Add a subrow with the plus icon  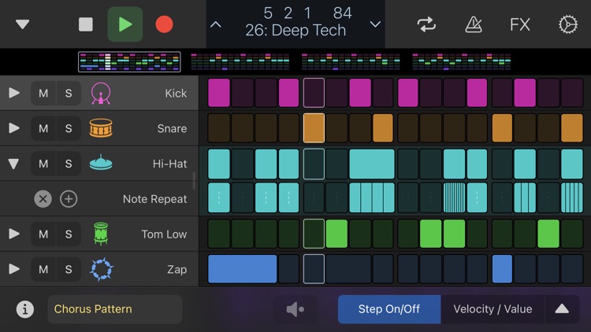click(x=69, y=199)
